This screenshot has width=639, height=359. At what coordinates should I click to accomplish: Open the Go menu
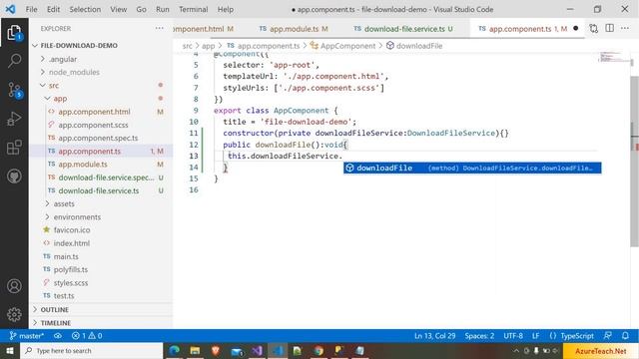pyautogui.click(x=141, y=9)
